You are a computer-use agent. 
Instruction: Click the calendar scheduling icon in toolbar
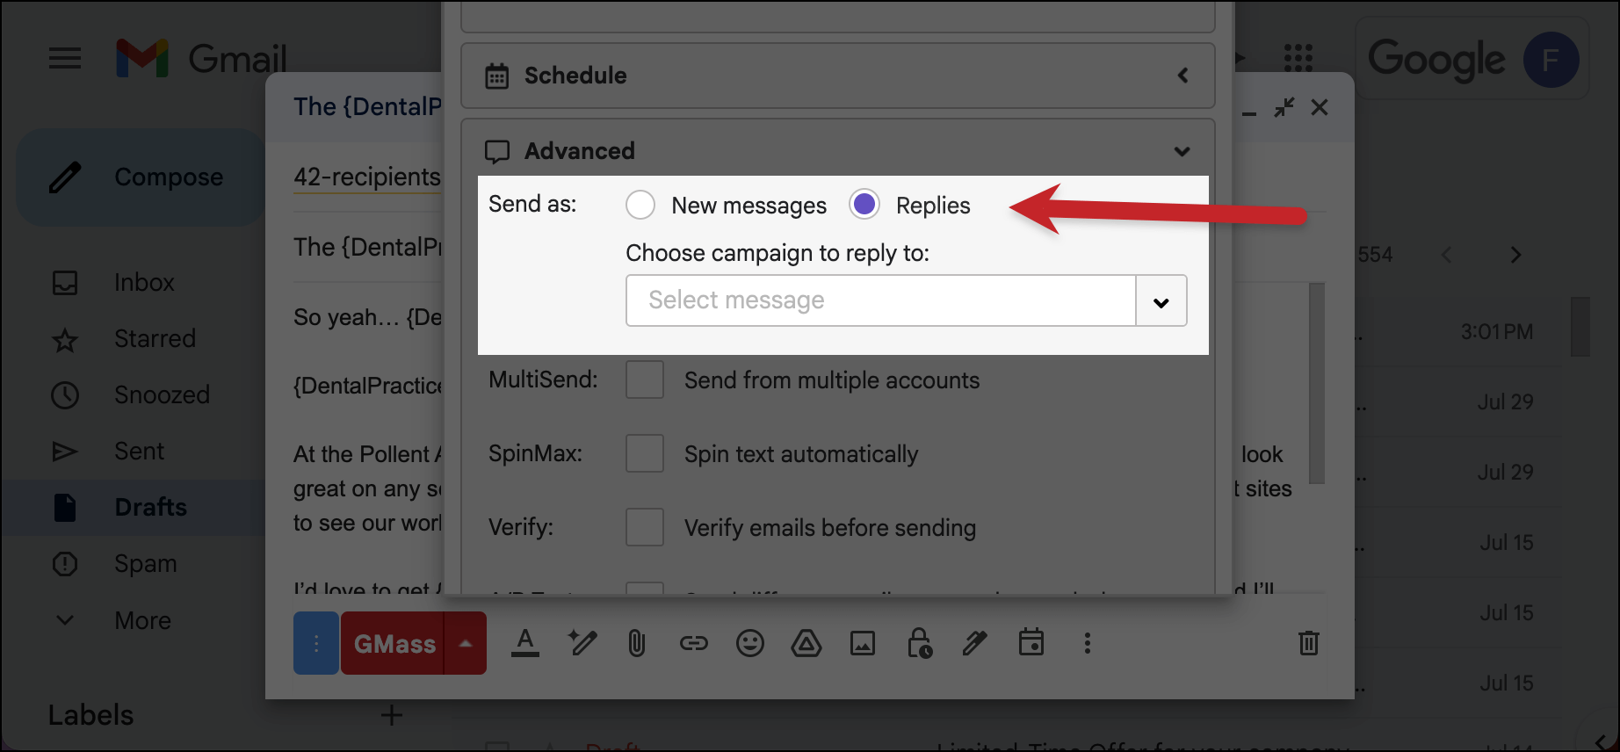(x=1031, y=643)
